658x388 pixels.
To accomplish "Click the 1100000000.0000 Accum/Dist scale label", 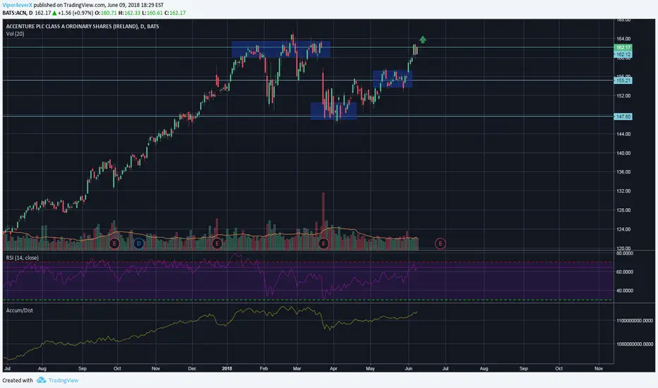I will click(635, 320).
